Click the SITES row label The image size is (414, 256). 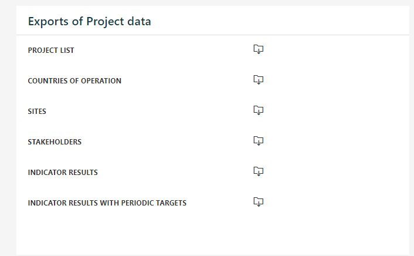pyautogui.click(x=37, y=112)
